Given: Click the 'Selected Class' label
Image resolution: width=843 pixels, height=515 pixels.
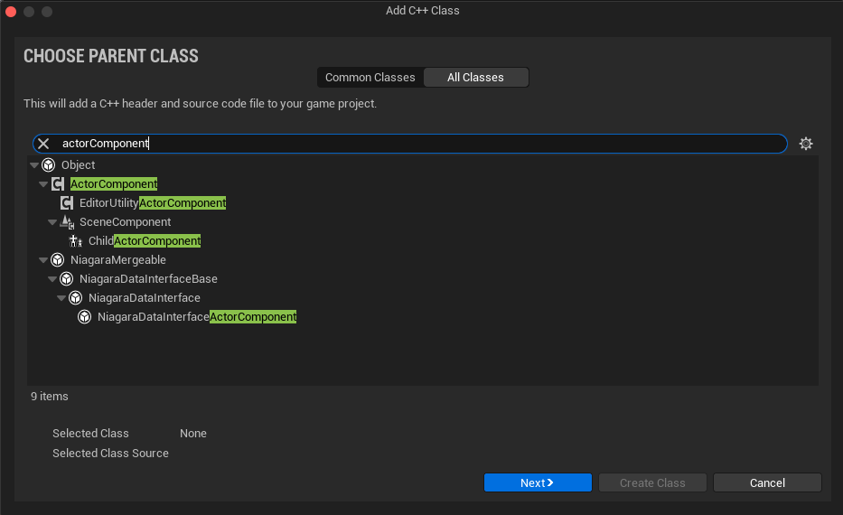Looking at the screenshot, I should [x=91, y=434].
